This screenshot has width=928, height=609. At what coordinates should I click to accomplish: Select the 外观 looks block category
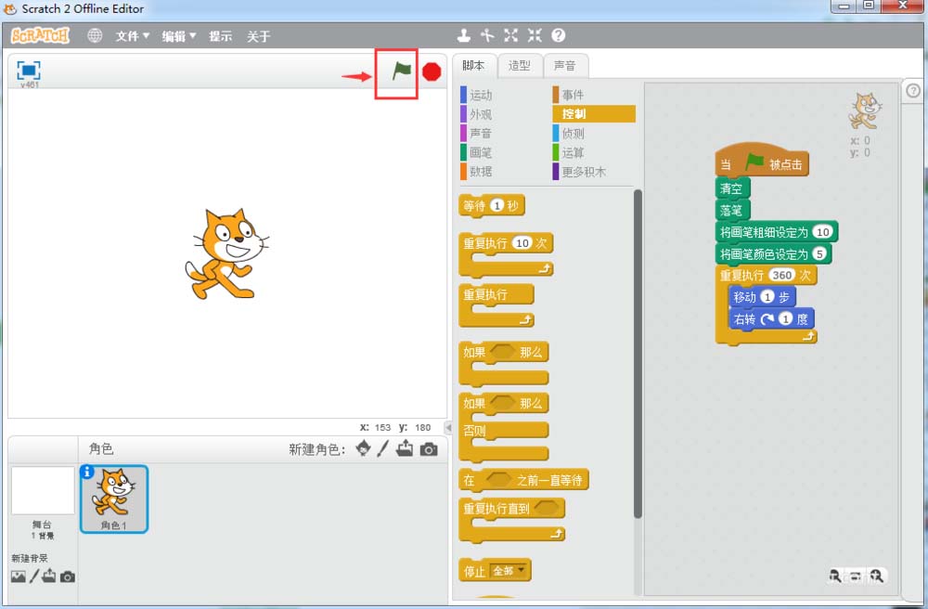click(477, 114)
